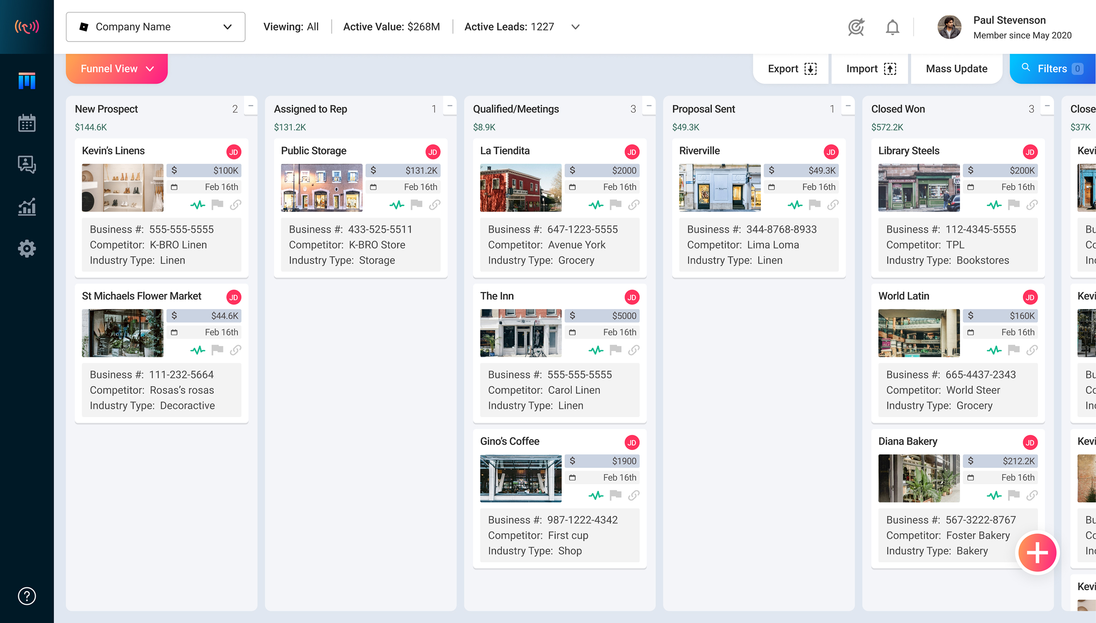Click the Public Storage storefront photo
1096x623 pixels.
click(321, 188)
